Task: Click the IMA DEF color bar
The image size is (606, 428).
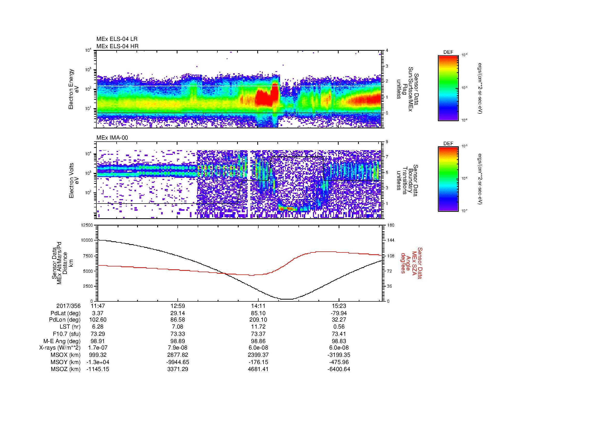Action: pyautogui.click(x=448, y=179)
